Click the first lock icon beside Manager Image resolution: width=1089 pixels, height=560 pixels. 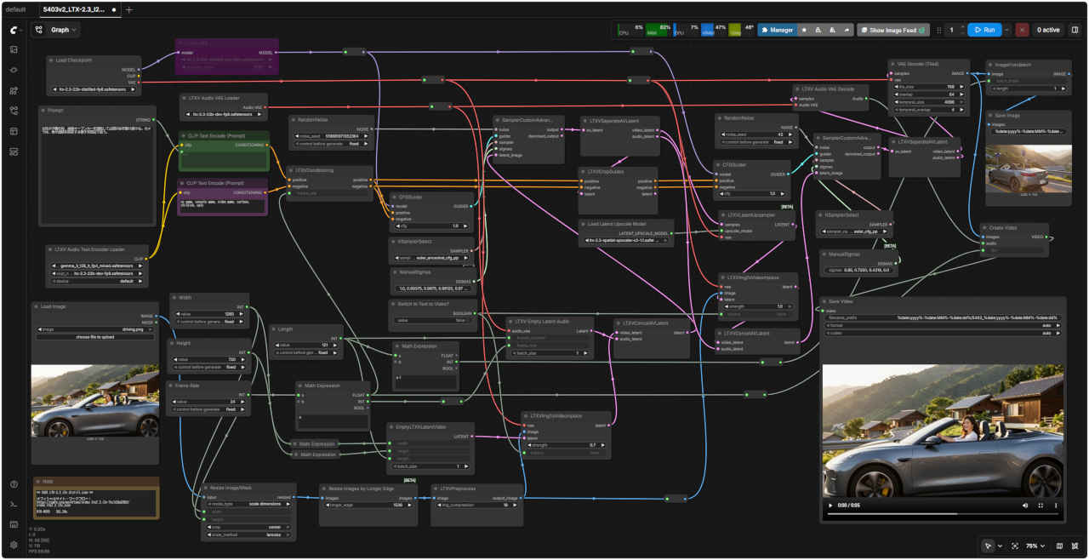tap(818, 30)
